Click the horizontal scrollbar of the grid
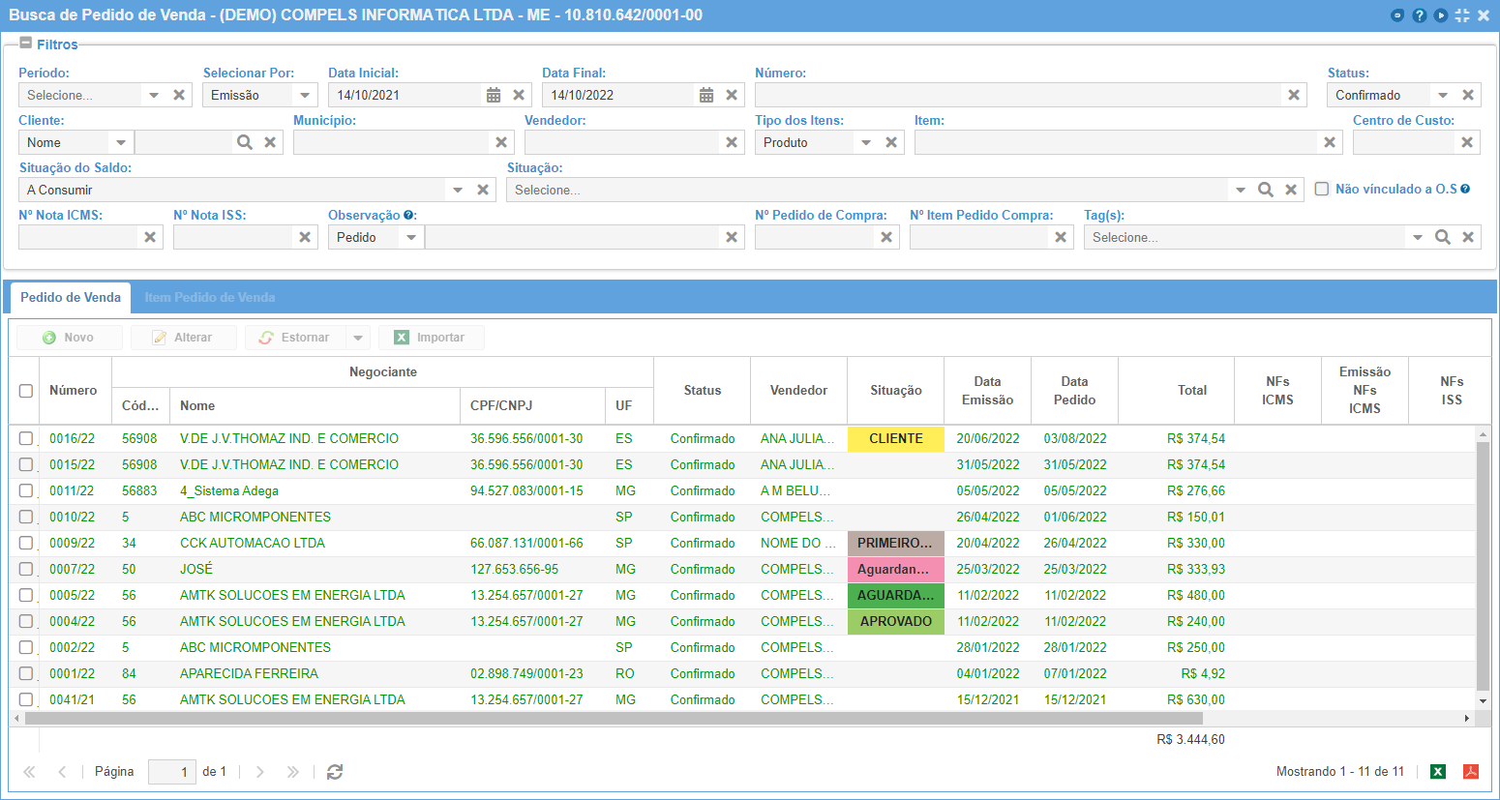The height and width of the screenshot is (800, 1500). pyautogui.click(x=614, y=719)
